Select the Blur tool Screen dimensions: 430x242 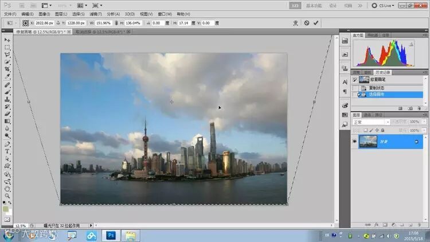point(7,128)
